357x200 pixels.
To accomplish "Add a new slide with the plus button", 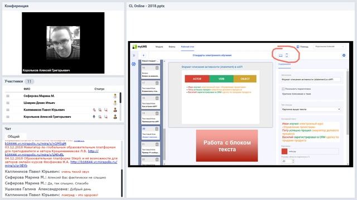I will [144, 56].
